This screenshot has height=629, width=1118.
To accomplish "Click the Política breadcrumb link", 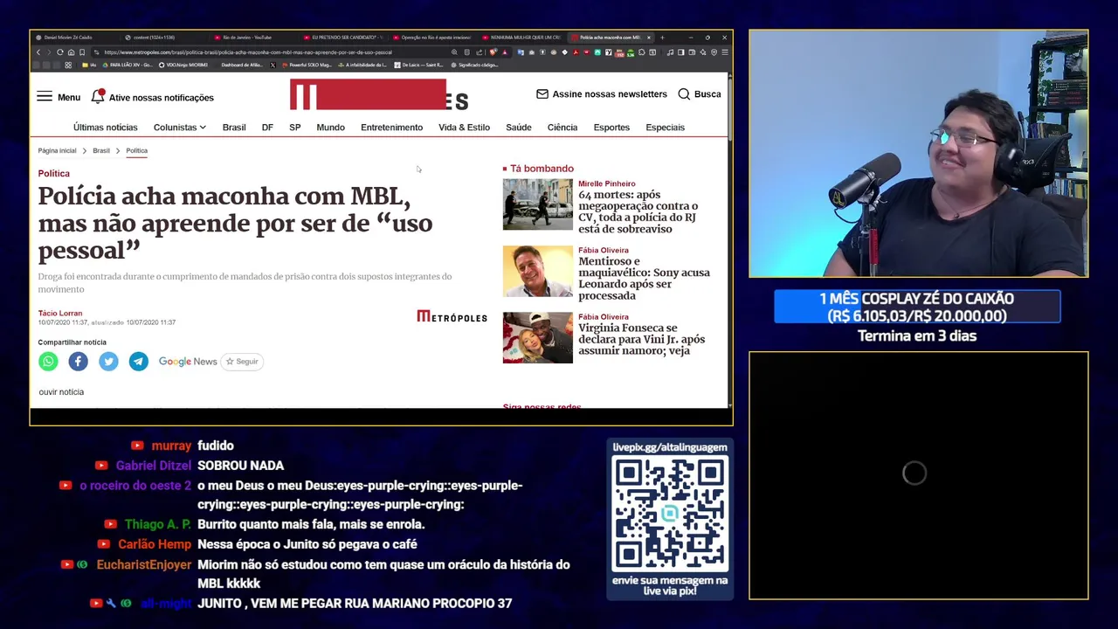I will click(x=136, y=150).
